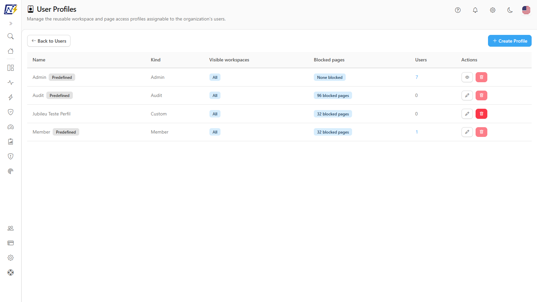Viewport: 537px width, 302px height.
Task: Delete the Member profile
Action: coord(481,132)
